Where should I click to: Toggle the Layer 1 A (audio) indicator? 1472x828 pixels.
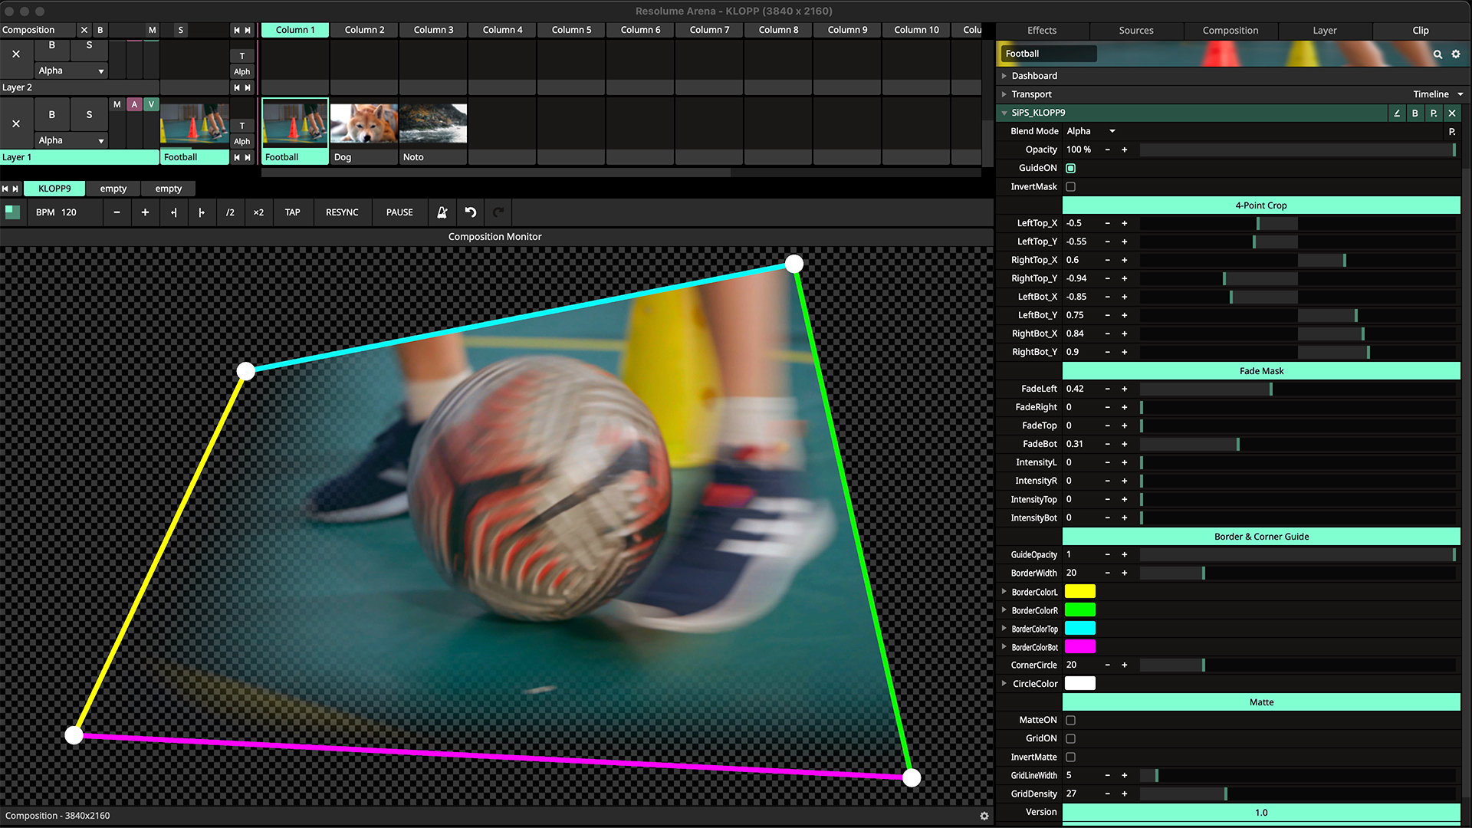pos(134,104)
